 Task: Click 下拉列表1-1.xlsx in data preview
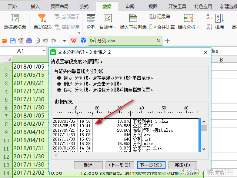[151, 121]
